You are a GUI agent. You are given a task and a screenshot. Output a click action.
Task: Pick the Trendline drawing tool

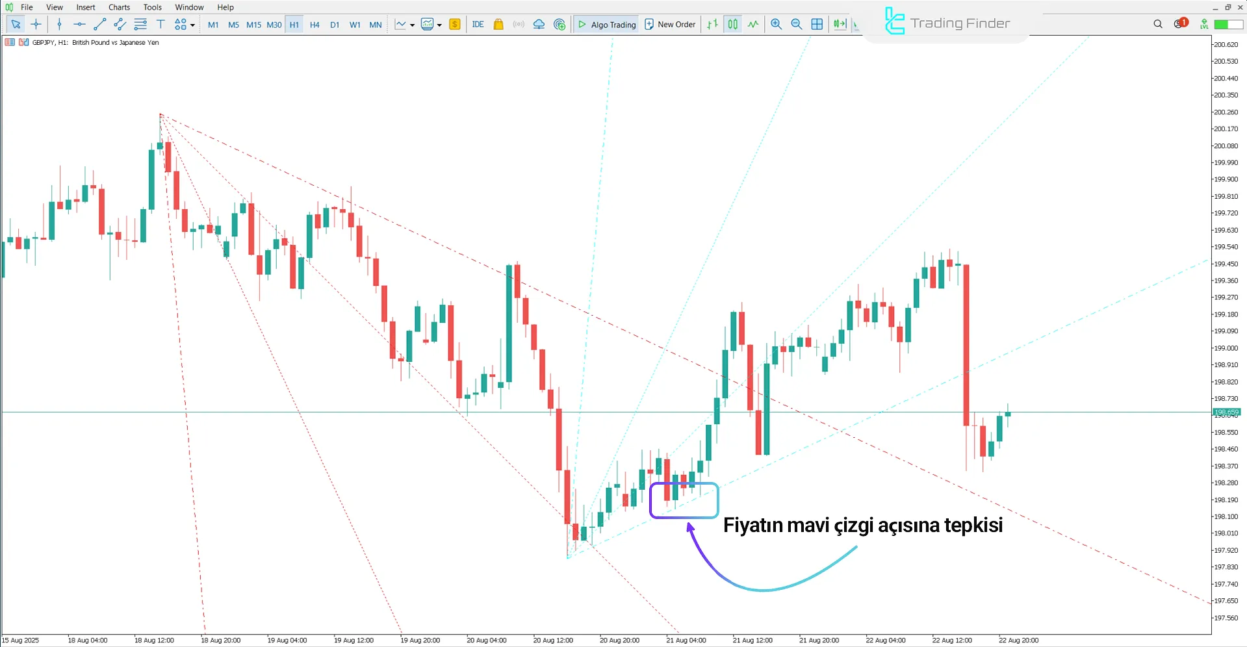click(100, 24)
